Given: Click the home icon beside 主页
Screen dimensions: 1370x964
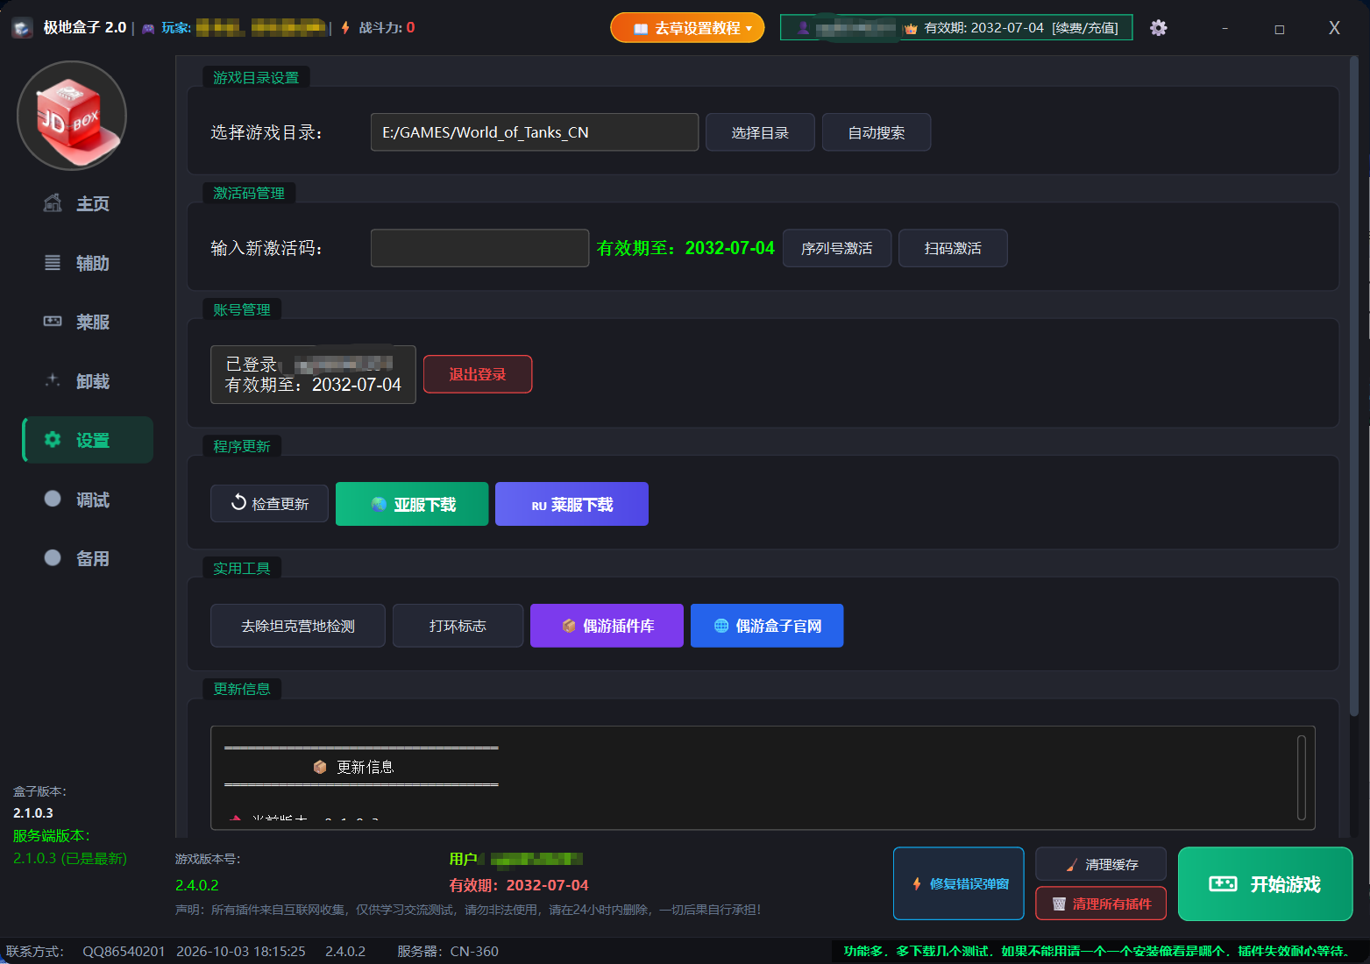Looking at the screenshot, I should [53, 203].
